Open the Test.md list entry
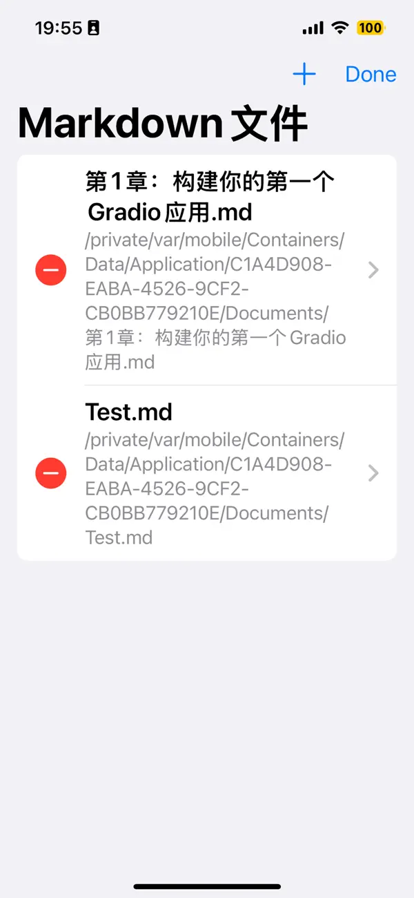Image resolution: width=414 pixels, height=898 pixels. click(207, 473)
